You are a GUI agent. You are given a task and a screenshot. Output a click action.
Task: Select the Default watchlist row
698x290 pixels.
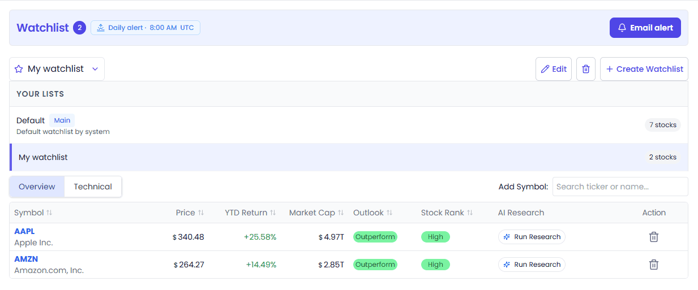[x=349, y=125]
